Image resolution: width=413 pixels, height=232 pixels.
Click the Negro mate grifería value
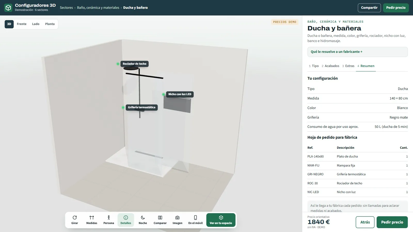tap(399, 118)
